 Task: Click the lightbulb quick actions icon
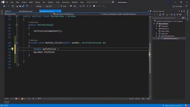click(12, 49)
